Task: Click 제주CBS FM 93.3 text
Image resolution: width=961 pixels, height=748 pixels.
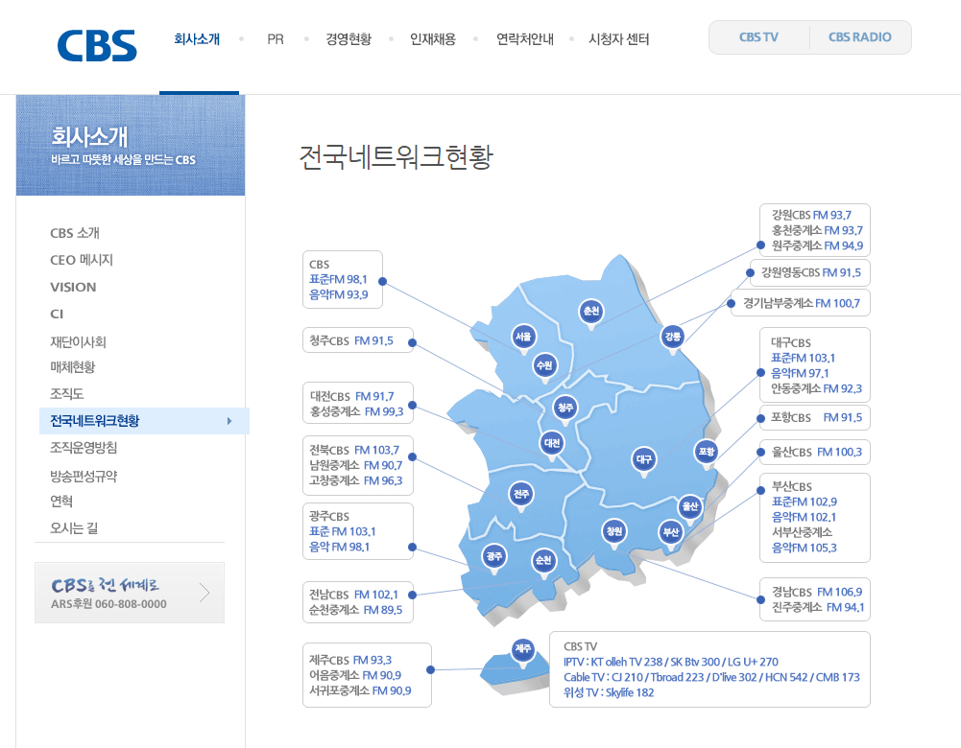Action: [350, 661]
